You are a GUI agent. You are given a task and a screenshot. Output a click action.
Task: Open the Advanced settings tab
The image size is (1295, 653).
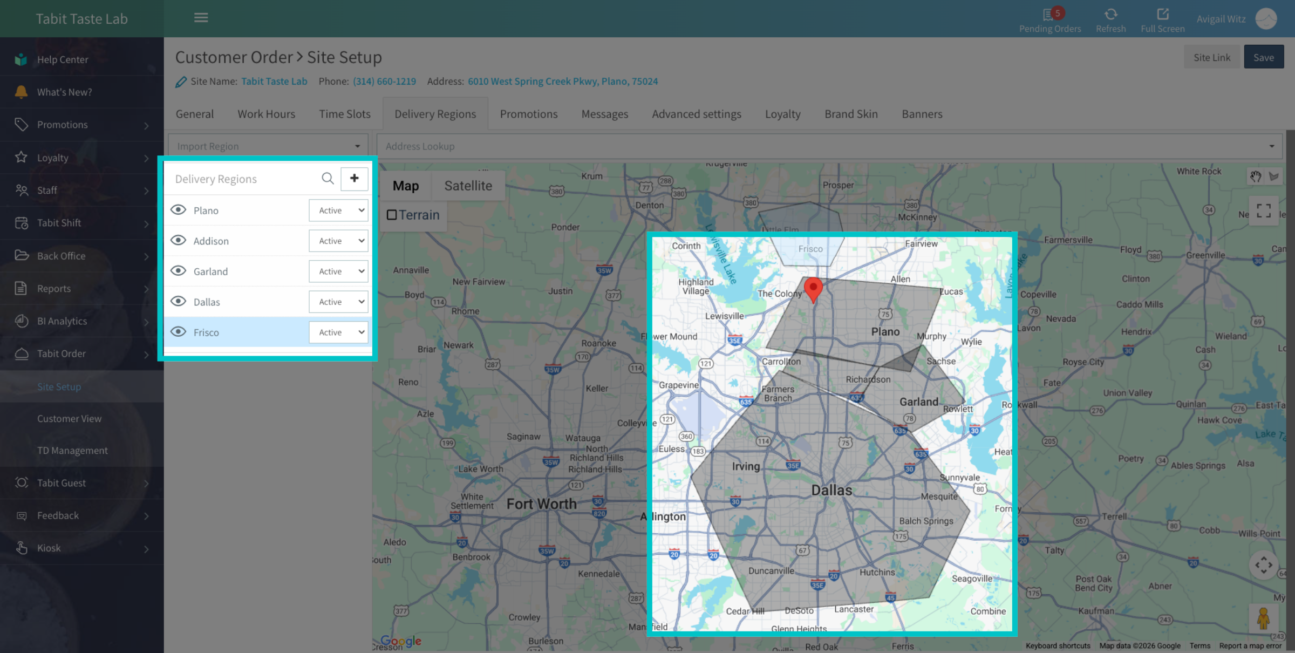click(x=697, y=114)
